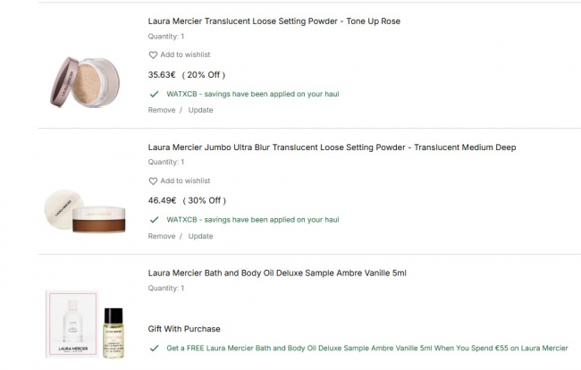Open the Tone Up Rose powder product title
This screenshot has width=581, height=370.
coord(274,21)
